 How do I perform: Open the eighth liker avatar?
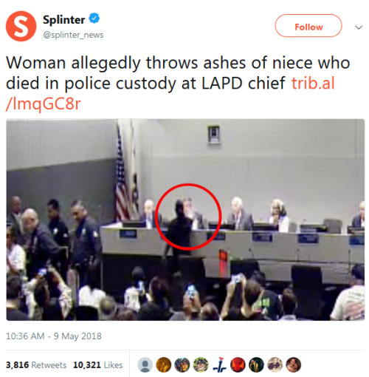(275, 364)
